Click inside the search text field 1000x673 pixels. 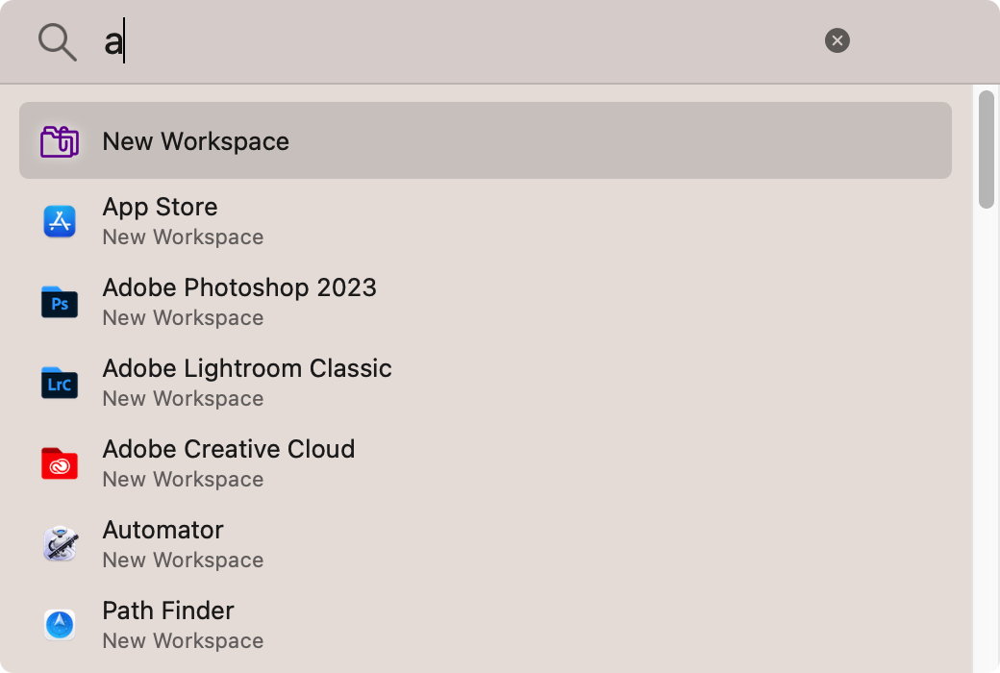point(462,42)
